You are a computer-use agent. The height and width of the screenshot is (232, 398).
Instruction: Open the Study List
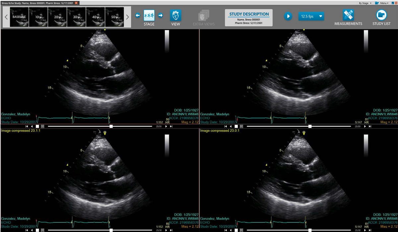click(x=381, y=16)
